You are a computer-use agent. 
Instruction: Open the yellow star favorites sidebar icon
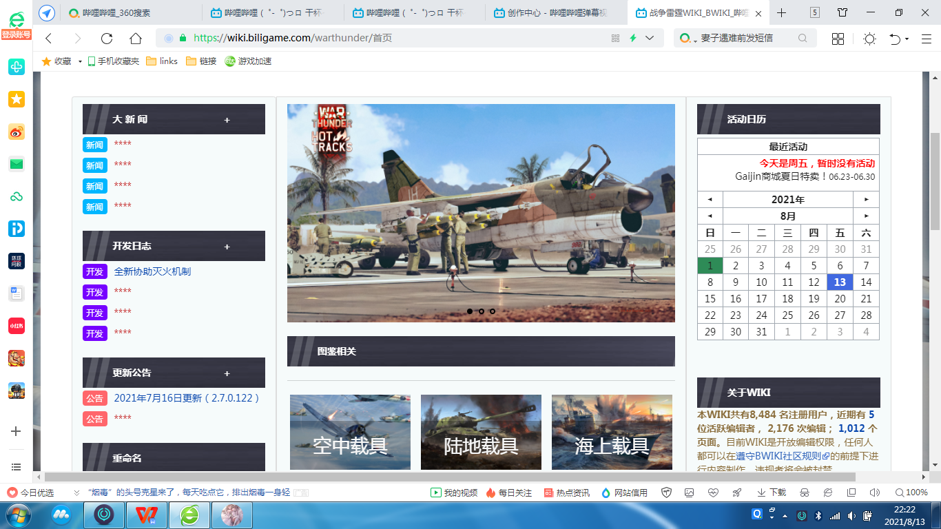[x=17, y=99]
